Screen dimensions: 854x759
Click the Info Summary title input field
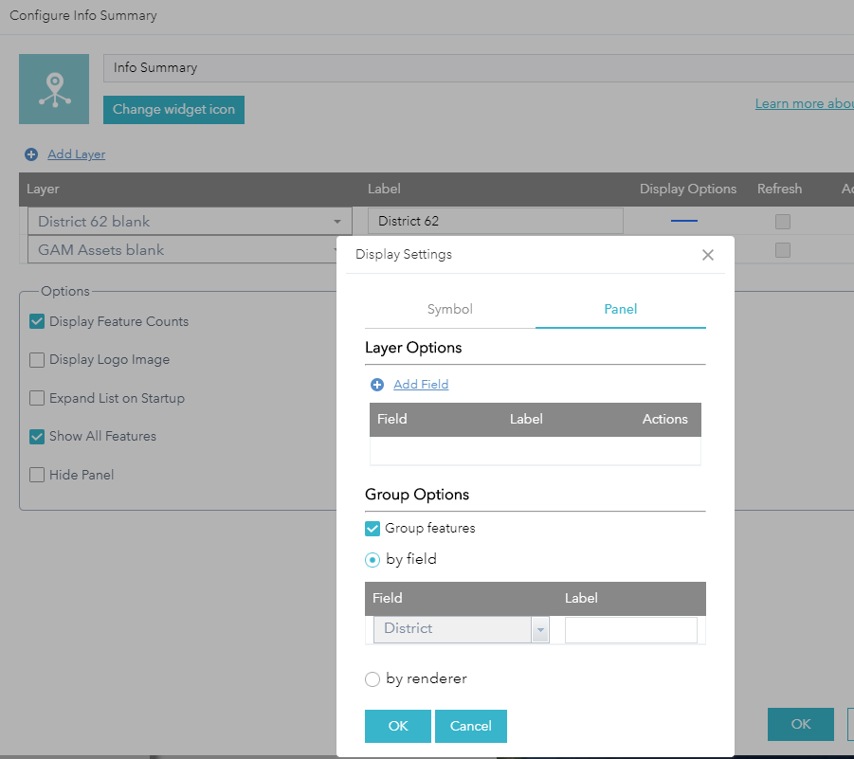pos(479,68)
